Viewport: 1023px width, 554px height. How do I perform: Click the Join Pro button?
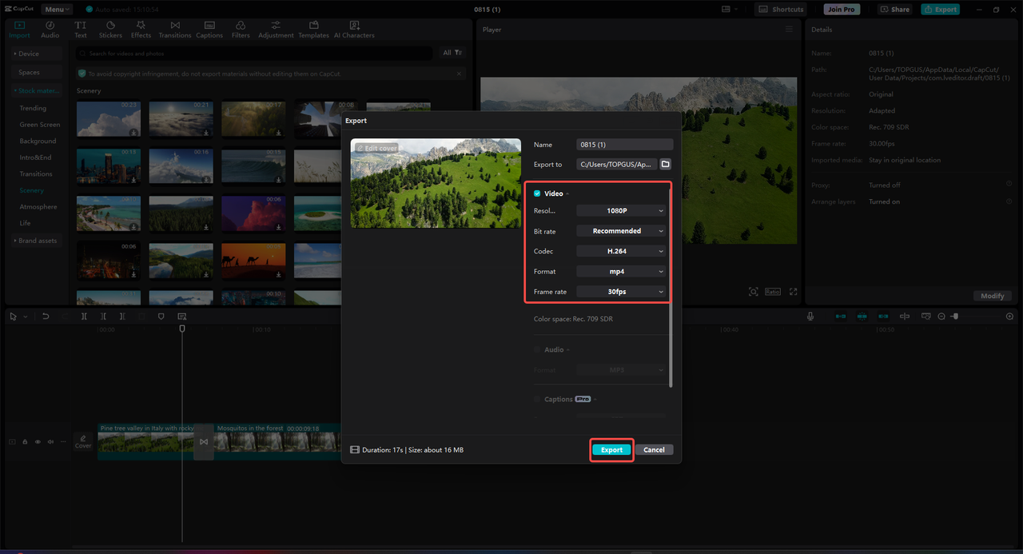841,10
